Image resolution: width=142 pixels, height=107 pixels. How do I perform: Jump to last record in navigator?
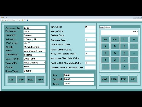[20, 20]
